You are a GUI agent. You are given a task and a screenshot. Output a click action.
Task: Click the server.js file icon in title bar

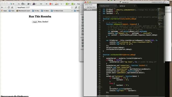(x=121, y=2)
